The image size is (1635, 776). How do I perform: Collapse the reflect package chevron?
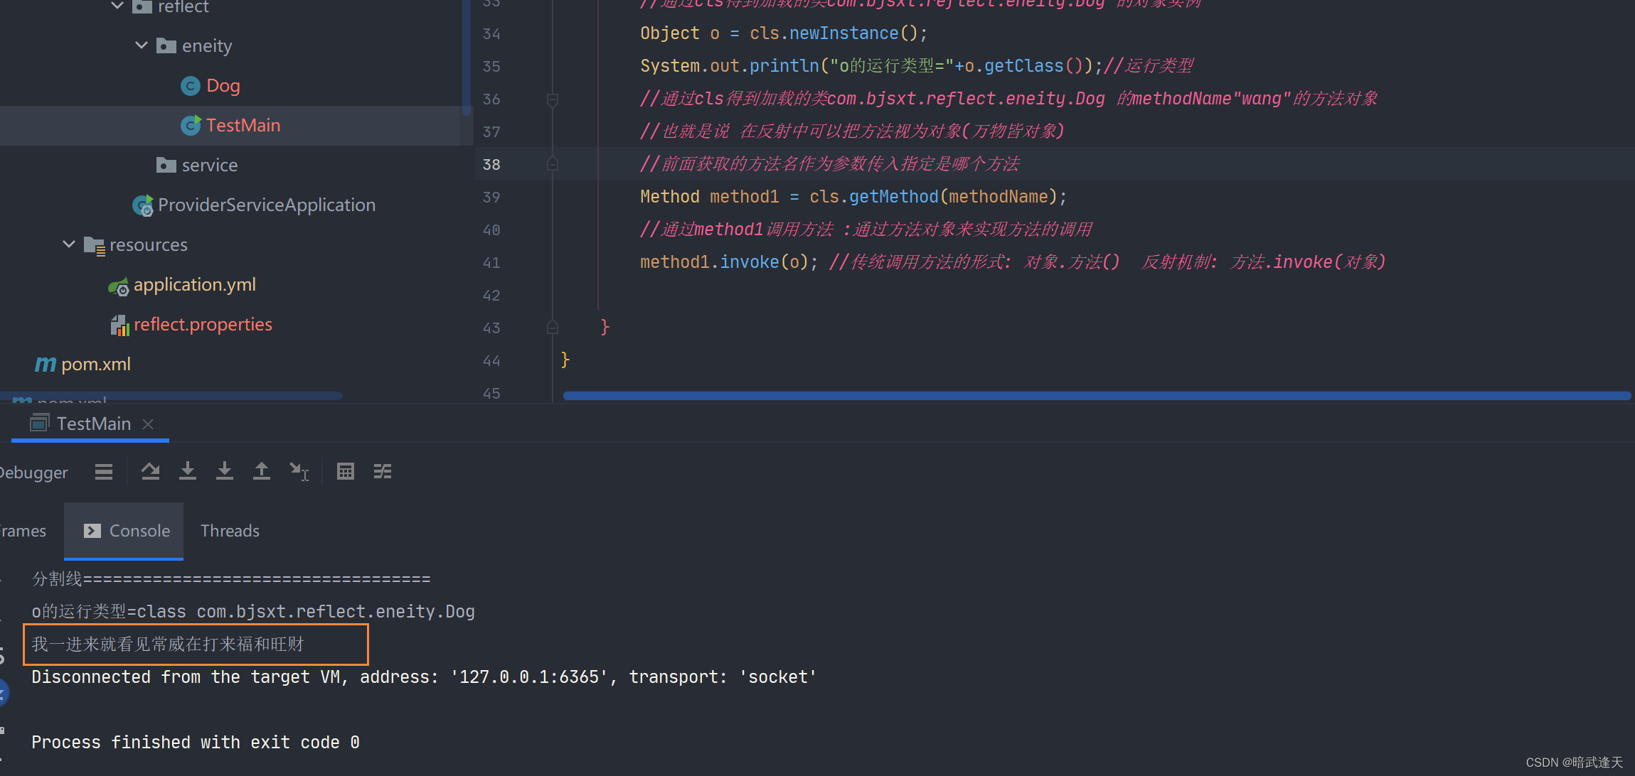click(117, 6)
